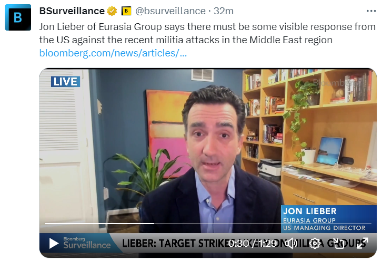Click the LIVE badge in the video

(65, 82)
